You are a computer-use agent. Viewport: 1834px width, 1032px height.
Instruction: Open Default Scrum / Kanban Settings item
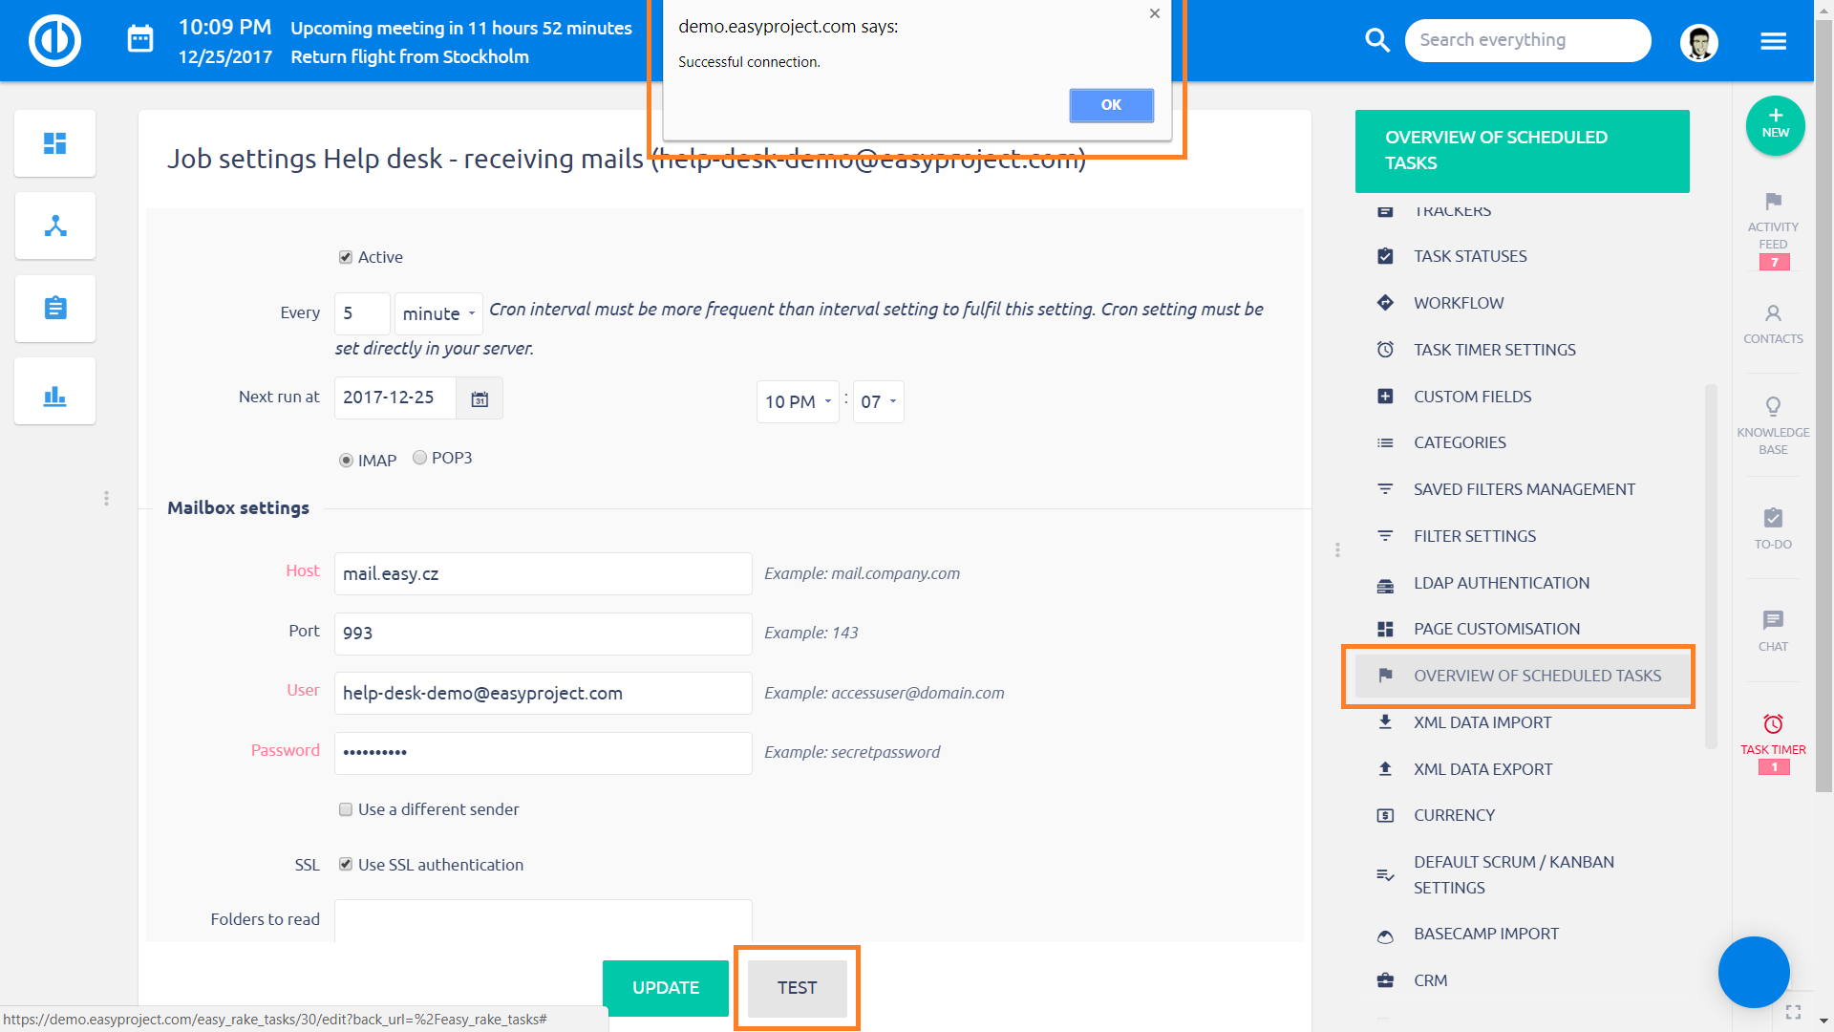(x=1513, y=874)
